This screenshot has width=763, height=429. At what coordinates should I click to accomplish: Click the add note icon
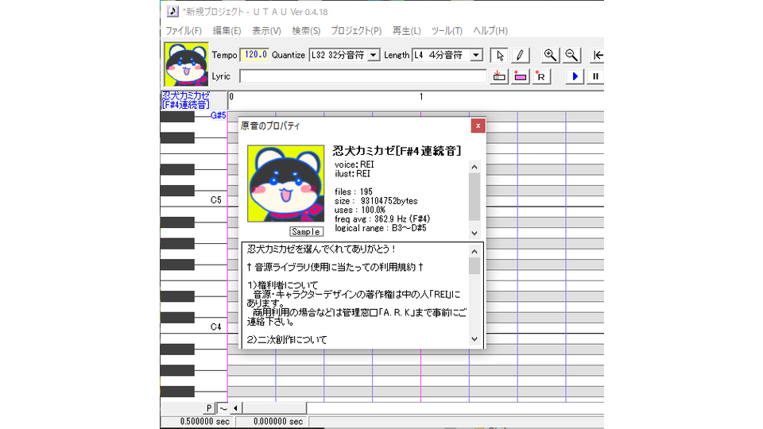(520, 76)
